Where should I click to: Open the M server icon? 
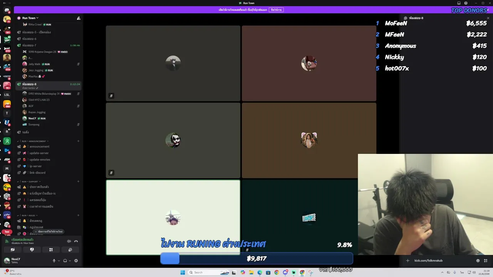pyautogui.click(x=7, y=169)
